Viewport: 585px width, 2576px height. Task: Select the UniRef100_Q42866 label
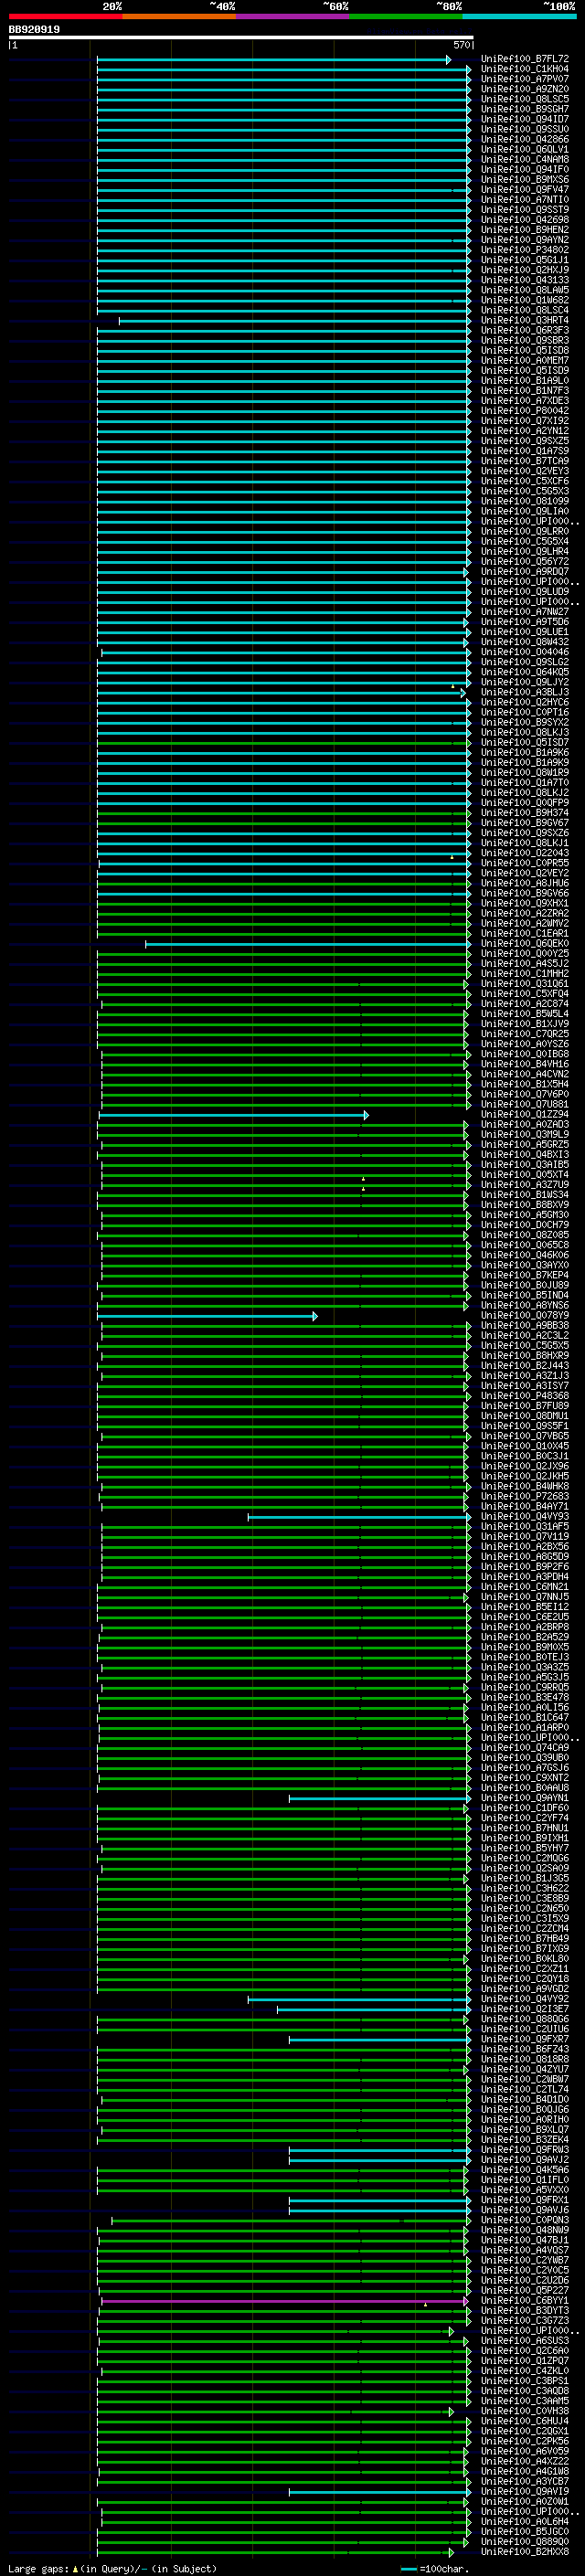pyautogui.click(x=525, y=140)
